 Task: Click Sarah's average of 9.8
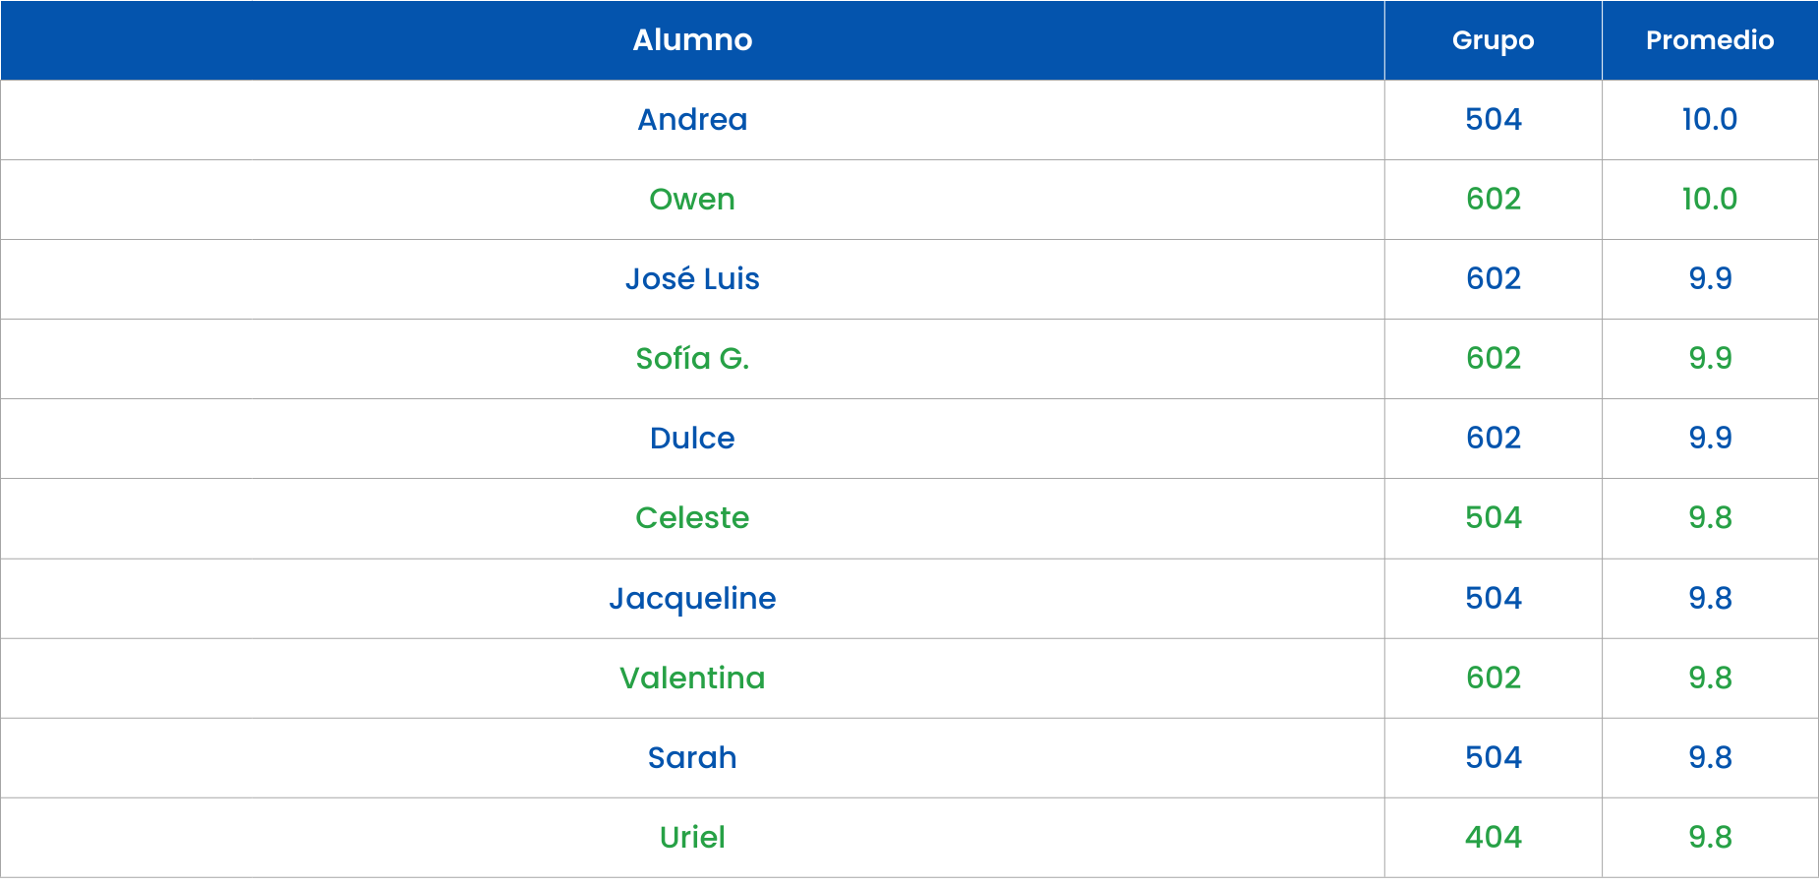pyautogui.click(x=1710, y=758)
